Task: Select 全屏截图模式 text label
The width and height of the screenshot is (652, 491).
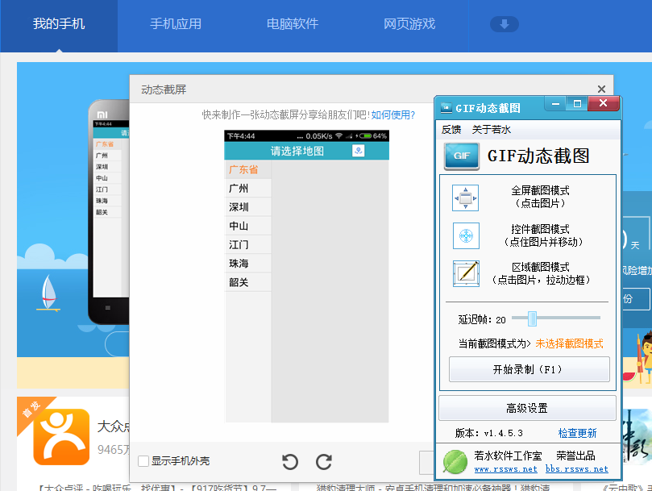Action: click(x=540, y=190)
